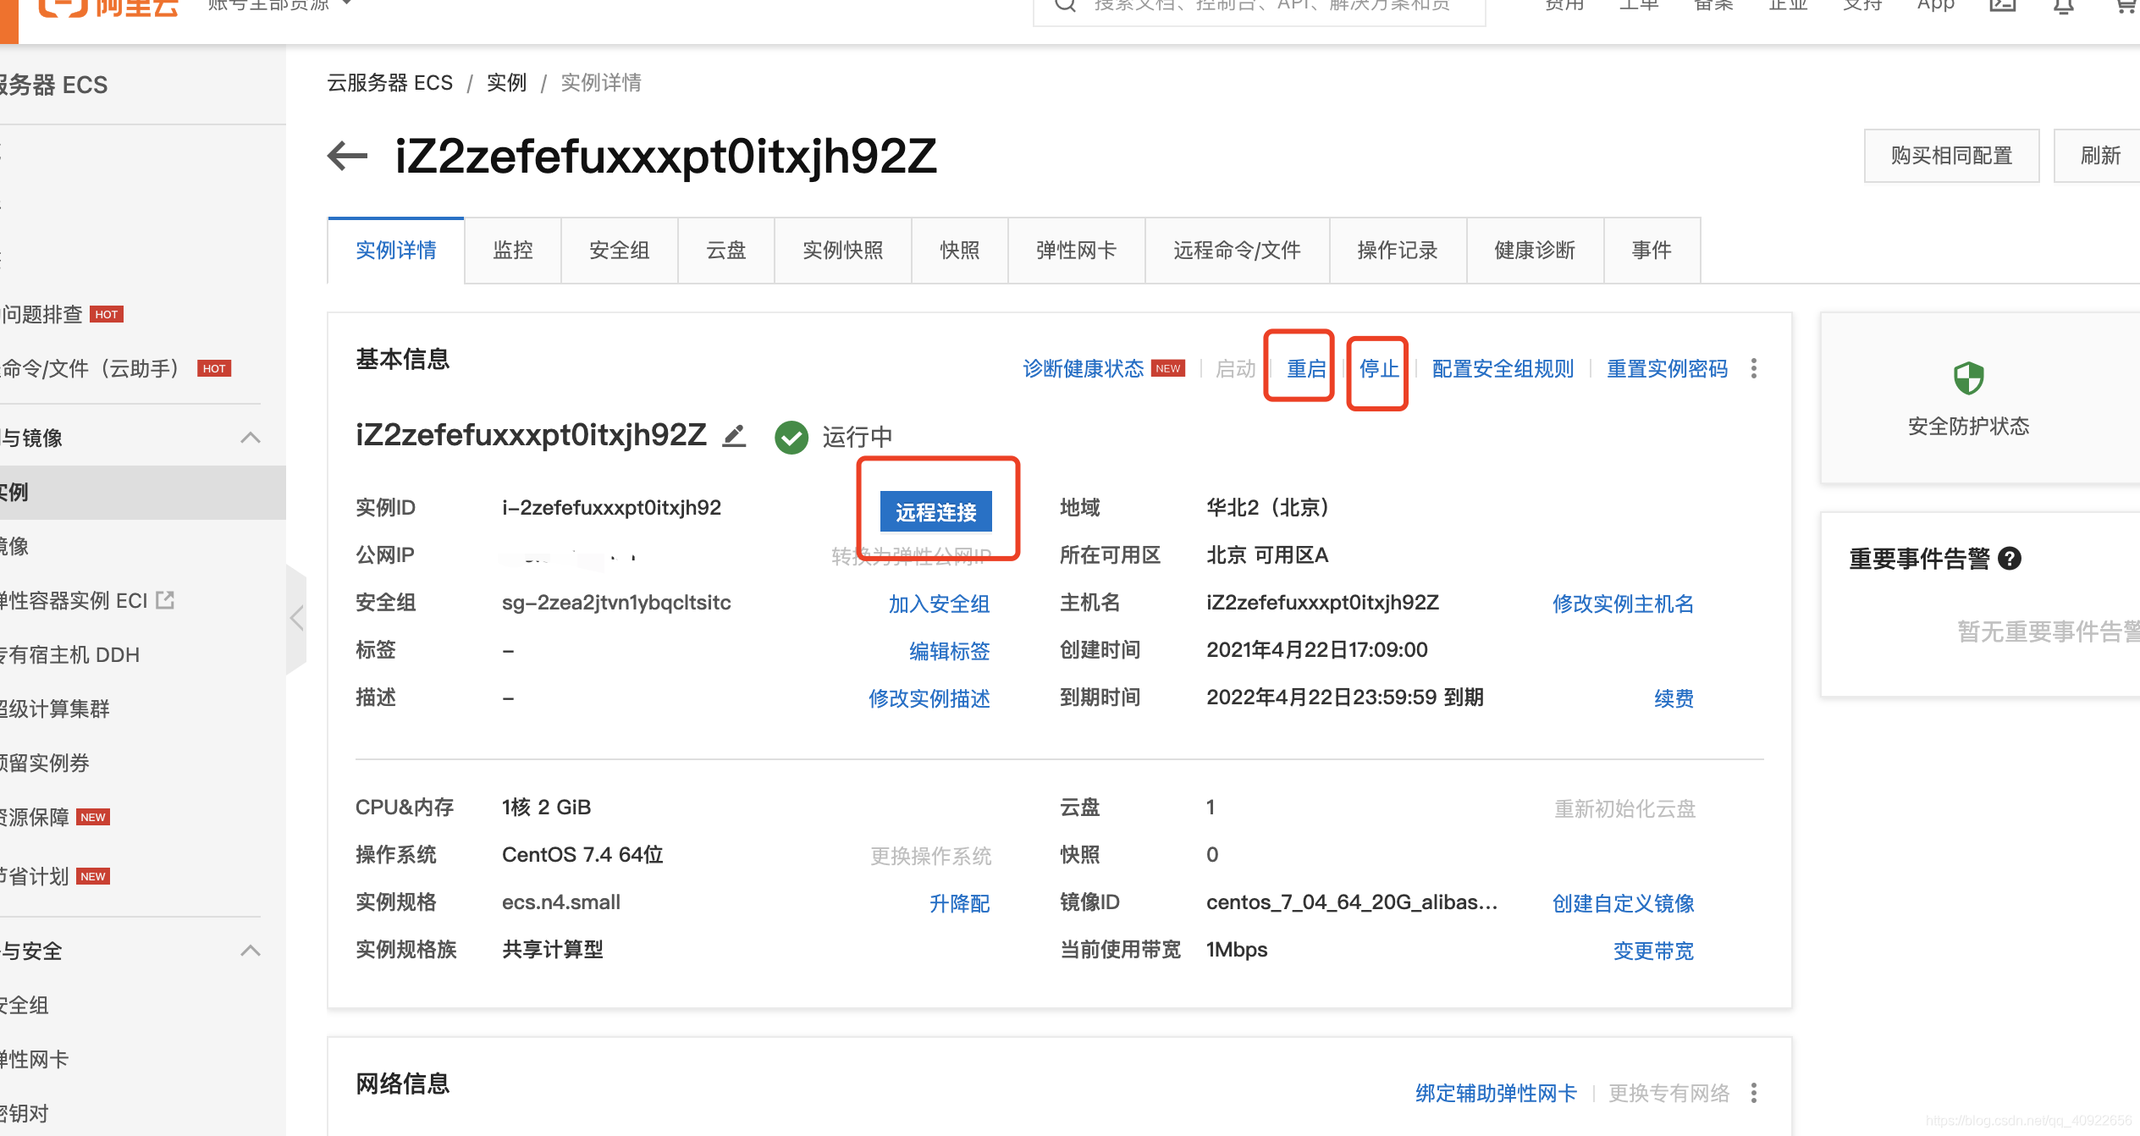Click the green running status check icon
This screenshot has height=1136, width=2140.
[x=791, y=437]
